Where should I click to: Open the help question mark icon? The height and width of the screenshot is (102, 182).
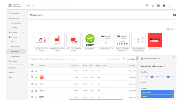164,5
